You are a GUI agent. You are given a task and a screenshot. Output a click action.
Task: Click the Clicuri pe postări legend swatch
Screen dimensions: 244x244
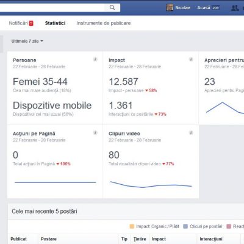click(185, 226)
